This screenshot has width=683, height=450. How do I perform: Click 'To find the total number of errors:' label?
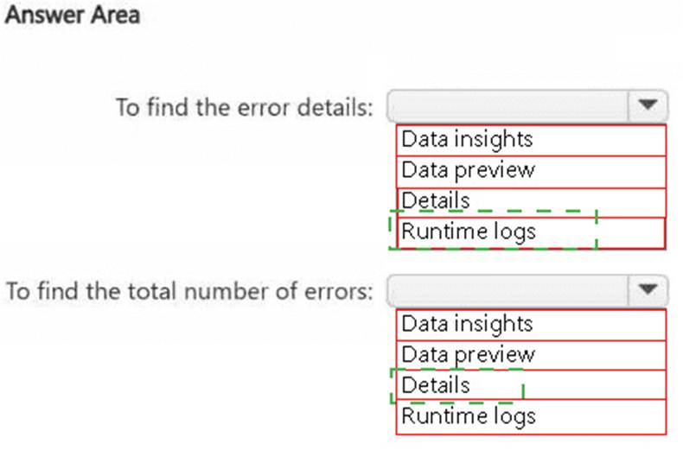click(190, 291)
